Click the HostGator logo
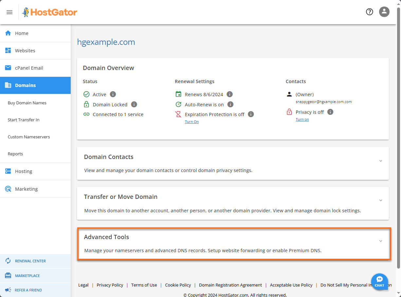Screen dimensions: 401x297 point(49,12)
